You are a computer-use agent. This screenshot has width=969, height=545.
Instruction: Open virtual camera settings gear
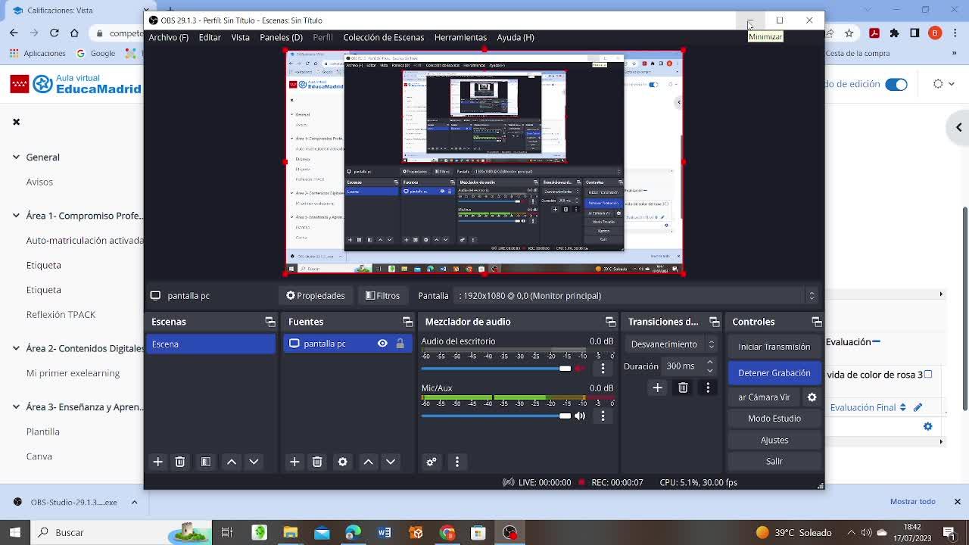[812, 397]
